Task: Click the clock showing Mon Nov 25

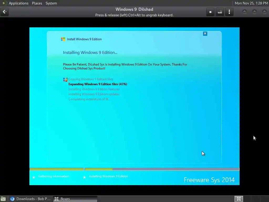Action: pyautogui.click(x=251, y=3)
